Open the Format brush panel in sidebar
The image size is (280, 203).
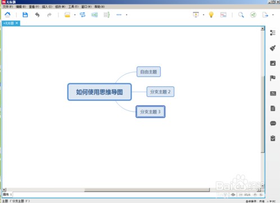point(273,48)
